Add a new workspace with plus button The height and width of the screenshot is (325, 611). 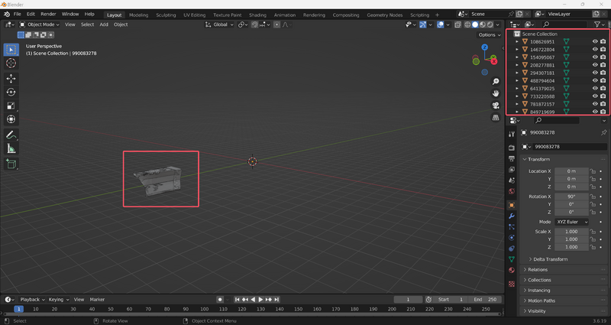tap(437, 15)
